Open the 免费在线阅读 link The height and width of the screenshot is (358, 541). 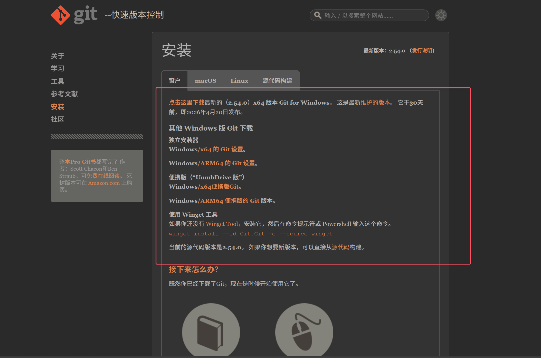click(x=103, y=176)
